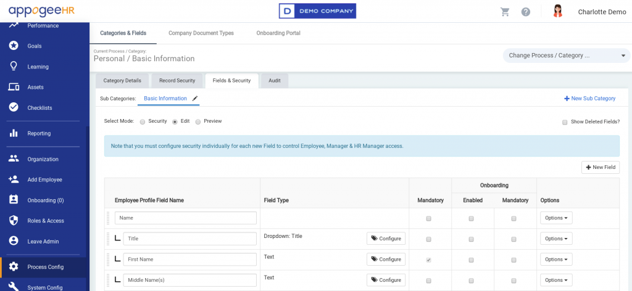Click the Goals star icon in sidebar

tap(14, 46)
